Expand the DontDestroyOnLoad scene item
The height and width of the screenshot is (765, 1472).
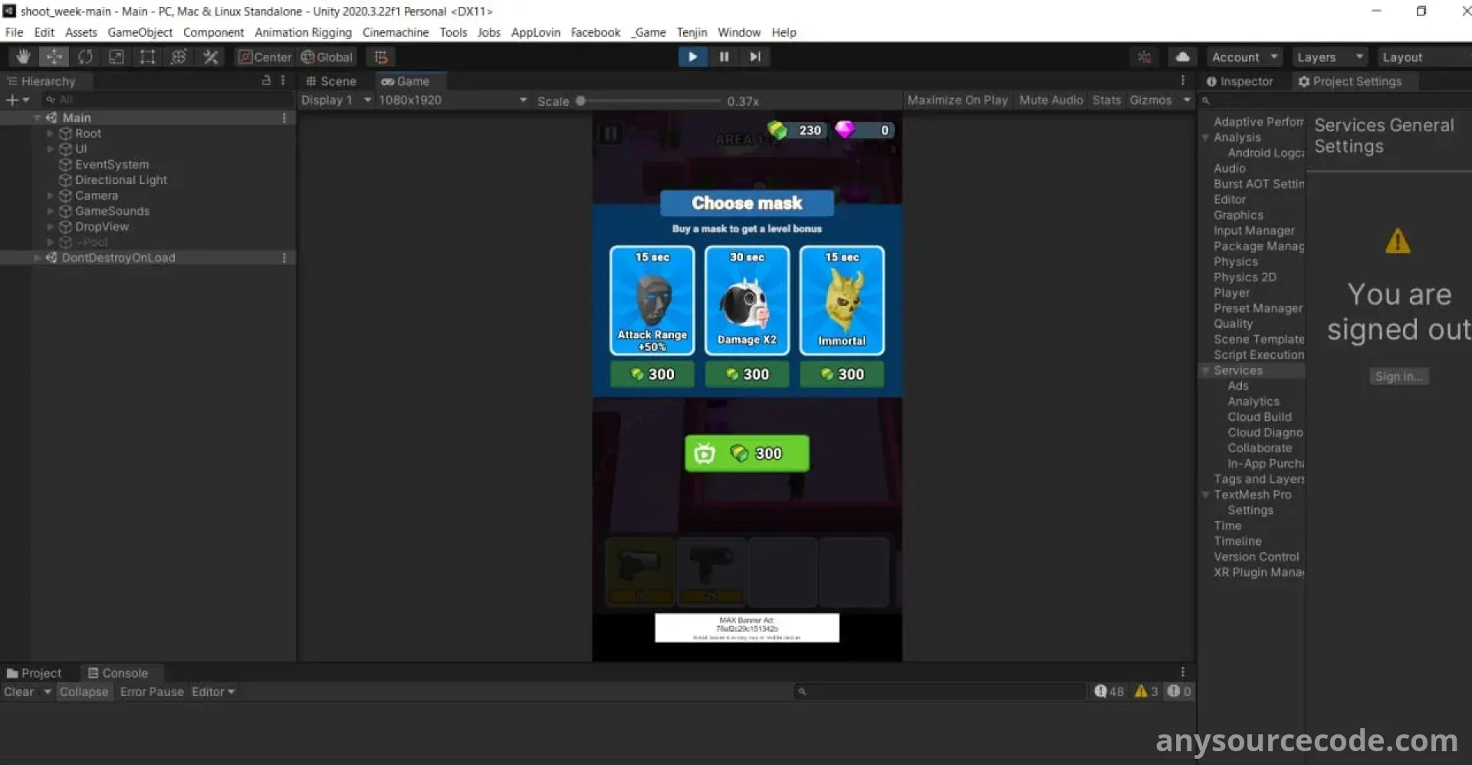point(38,258)
